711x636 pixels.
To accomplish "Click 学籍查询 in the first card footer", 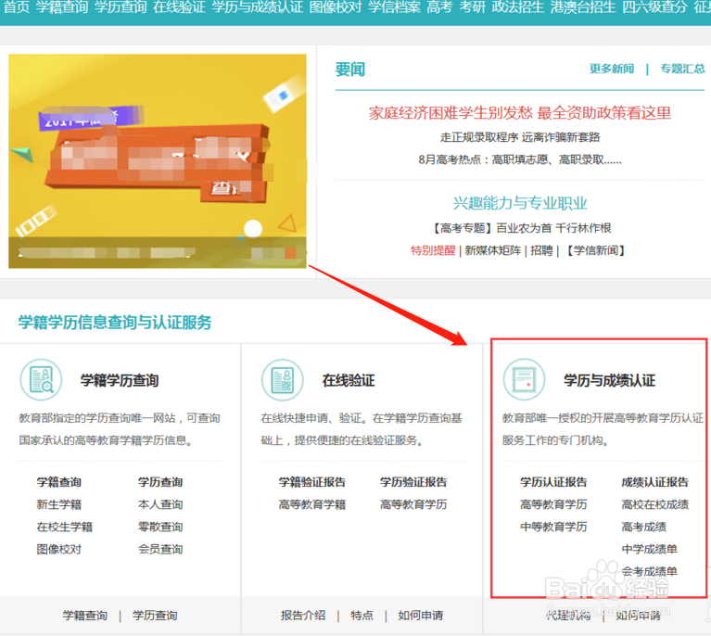I will (84, 615).
